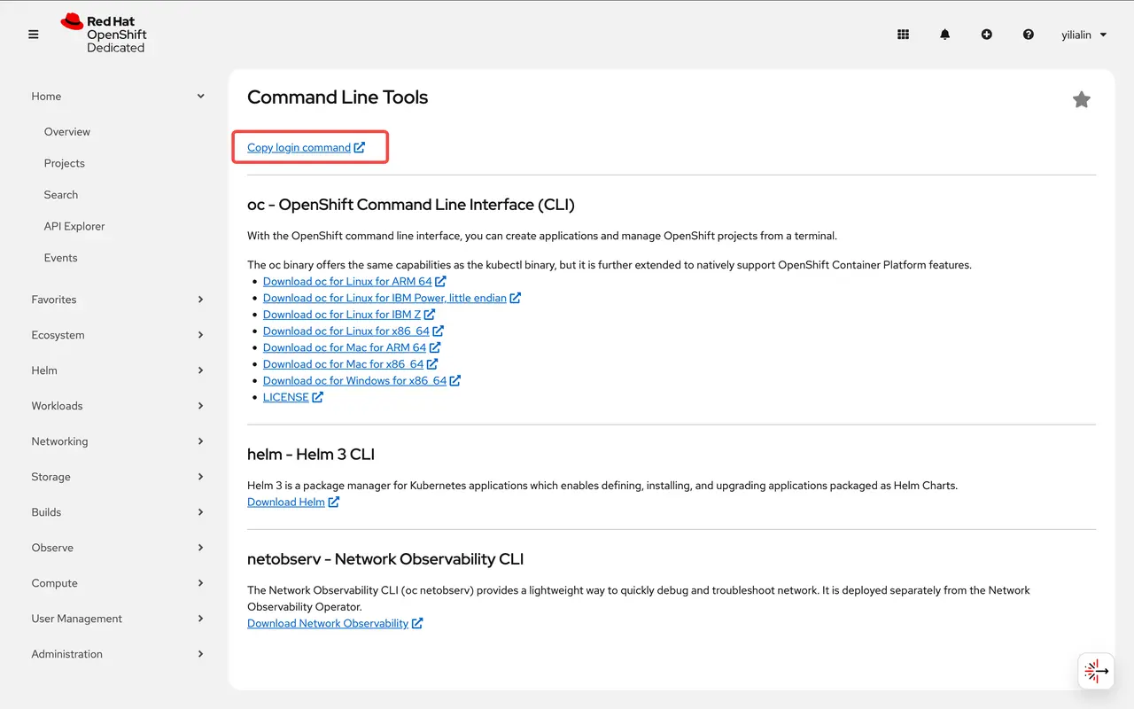Select Projects in the sidebar

(64, 163)
